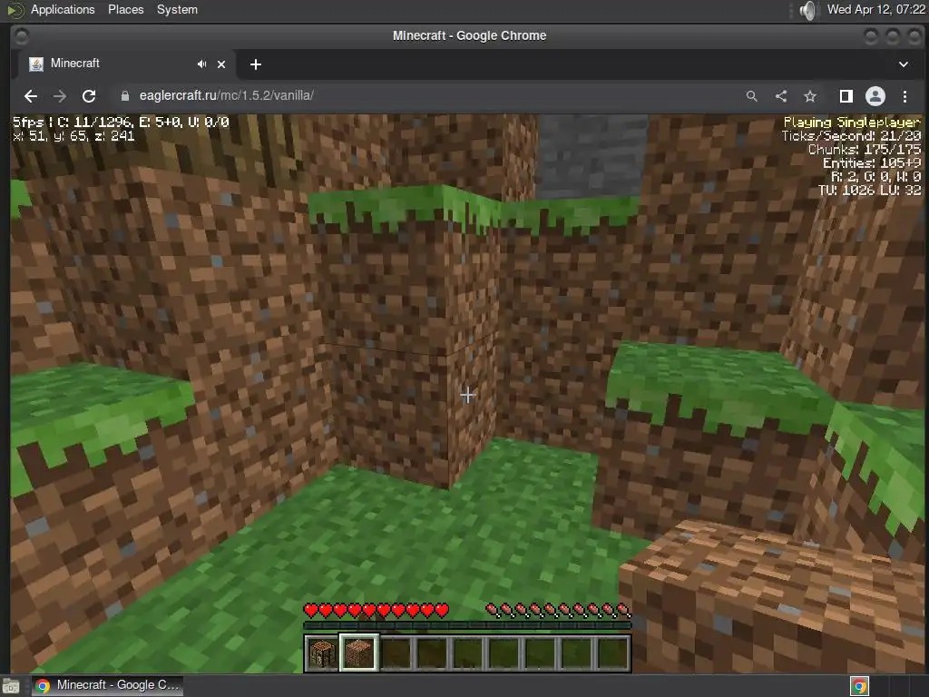Click the 'TU: 1026 LU: 32' text
This screenshot has width=929, height=697.
(869, 191)
